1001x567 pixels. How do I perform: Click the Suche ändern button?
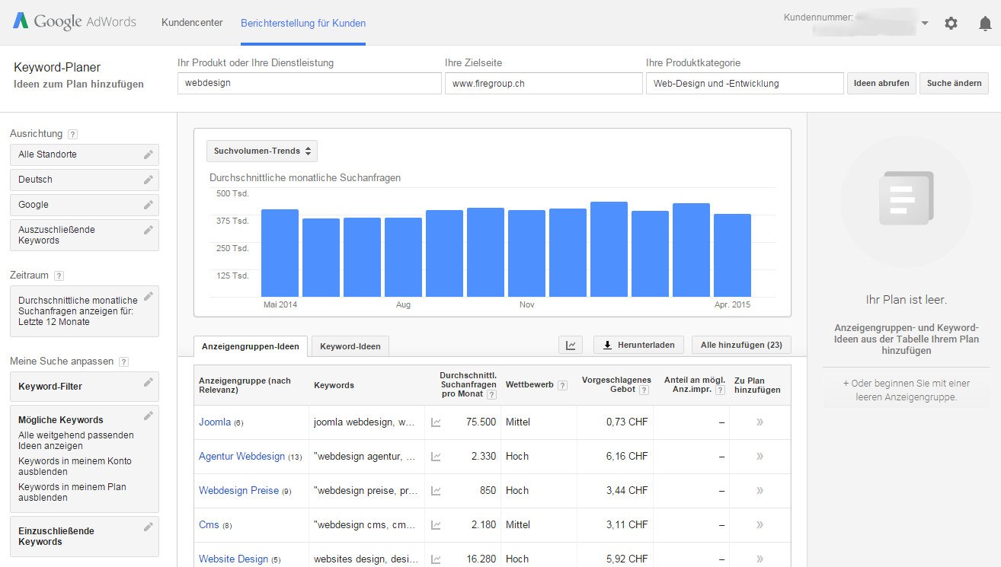click(x=954, y=83)
